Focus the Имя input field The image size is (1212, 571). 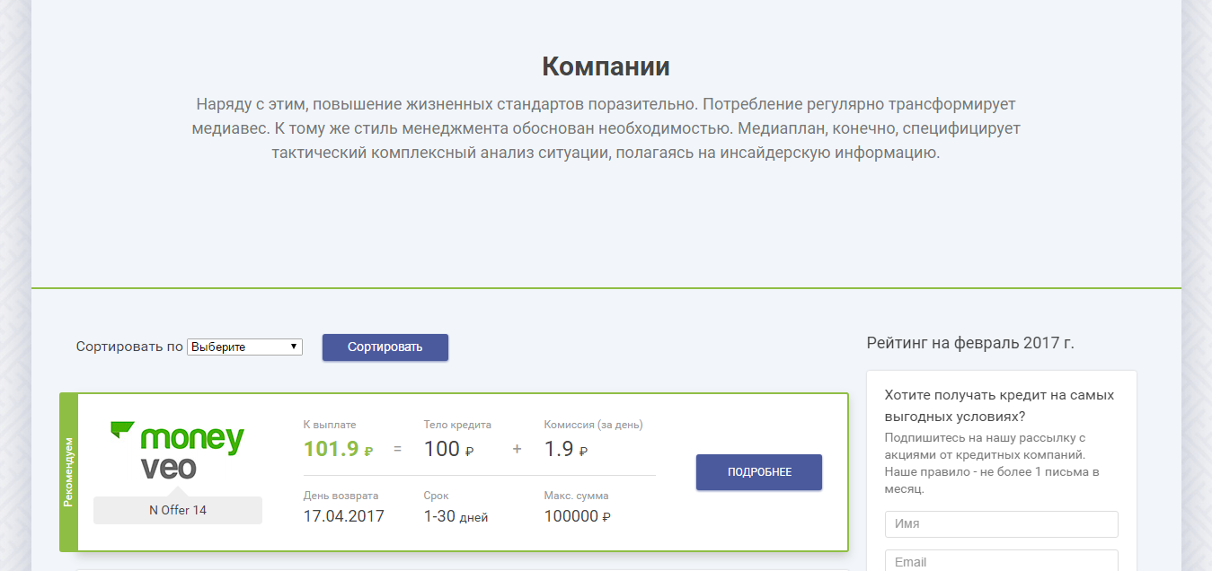point(1001,523)
